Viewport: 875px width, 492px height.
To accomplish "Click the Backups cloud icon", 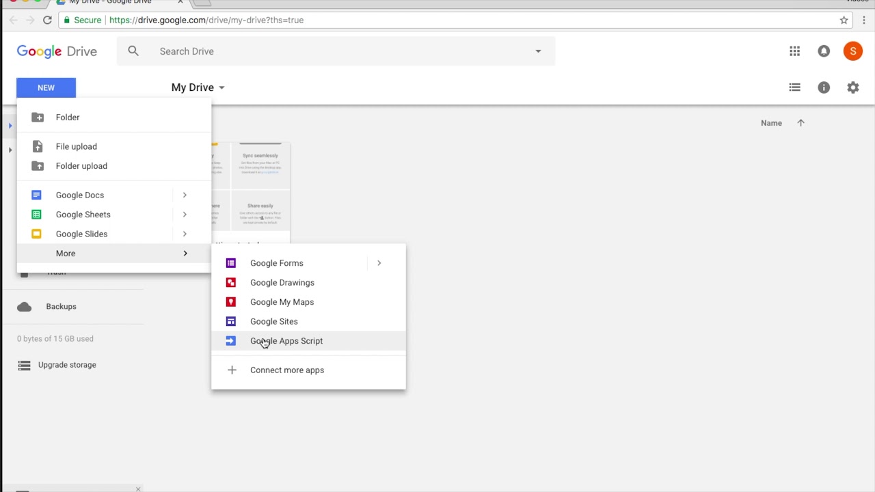I will tap(25, 307).
